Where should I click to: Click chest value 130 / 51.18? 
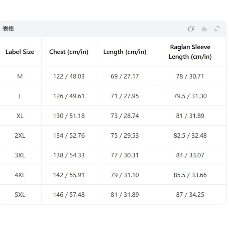[x=69, y=116]
